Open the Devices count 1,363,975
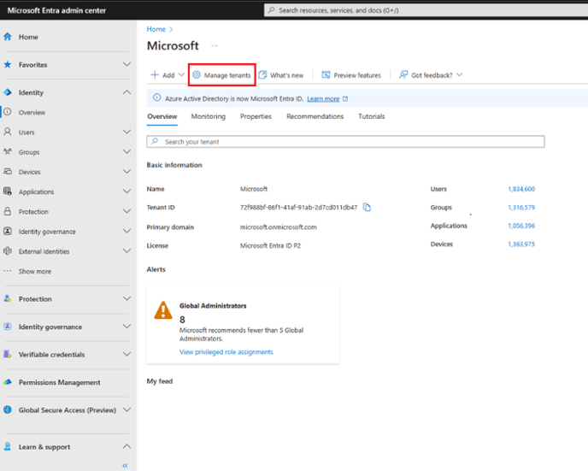The width and height of the screenshot is (588, 471). click(x=521, y=244)
